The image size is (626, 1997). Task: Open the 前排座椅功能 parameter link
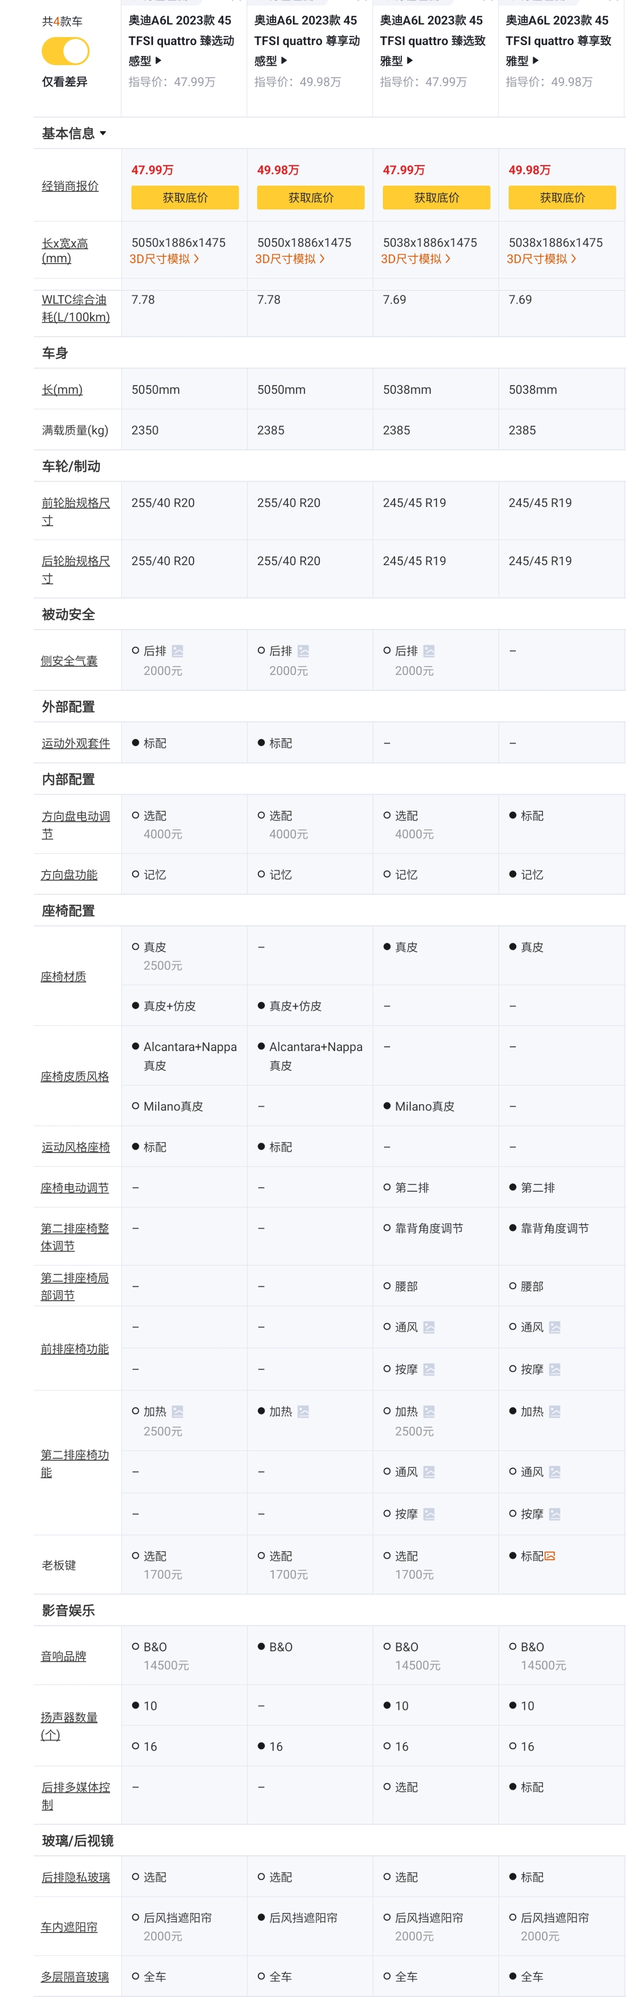click(x=74, y=1349)
